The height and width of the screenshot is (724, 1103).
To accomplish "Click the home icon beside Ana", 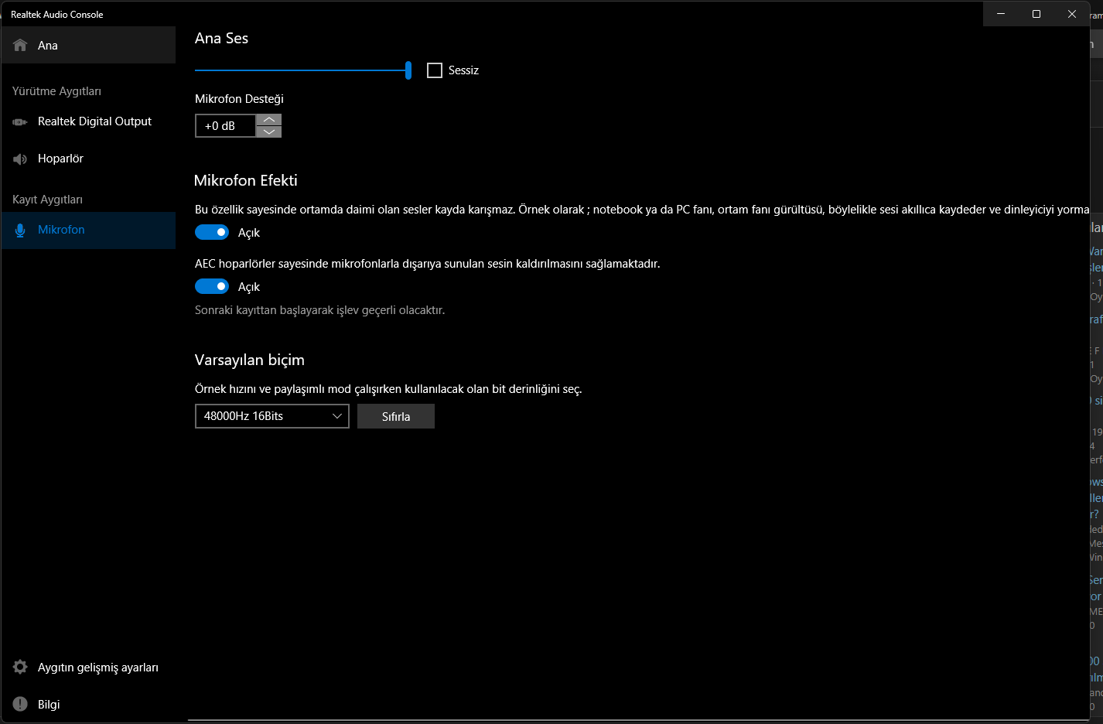I will 20,46.
